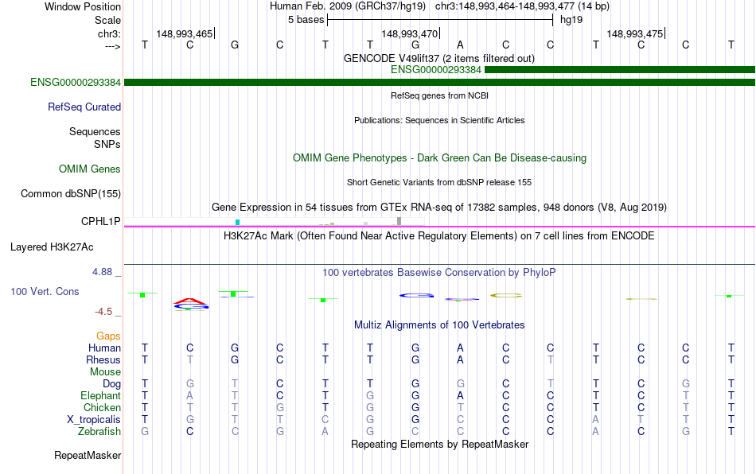Viewport: 756px width, 474px height.
Task: Click the OMIM Genes track label
Action: tap(90, 169)
